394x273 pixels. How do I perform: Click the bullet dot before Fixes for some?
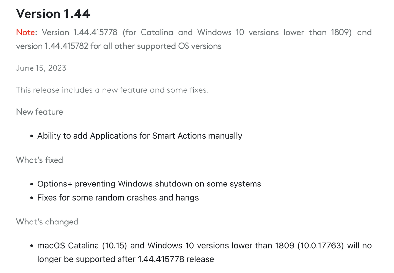click(x=31, y=198)
